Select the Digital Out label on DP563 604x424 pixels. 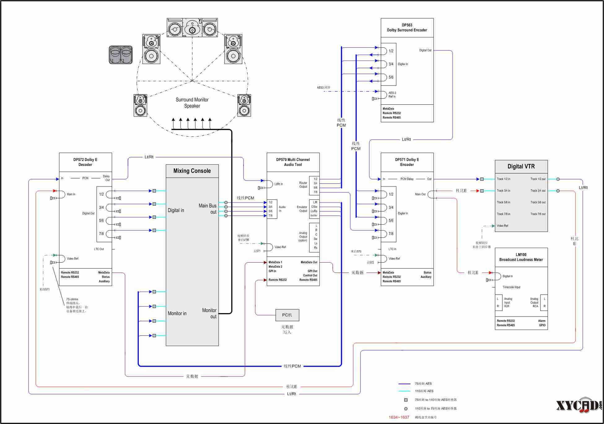pos(425,50)
